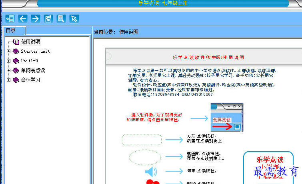Click the 乐学点读 七年级上册 title bar
This screenshot has height=184, width=302.
pyautogui.click(x=163, y=3)
